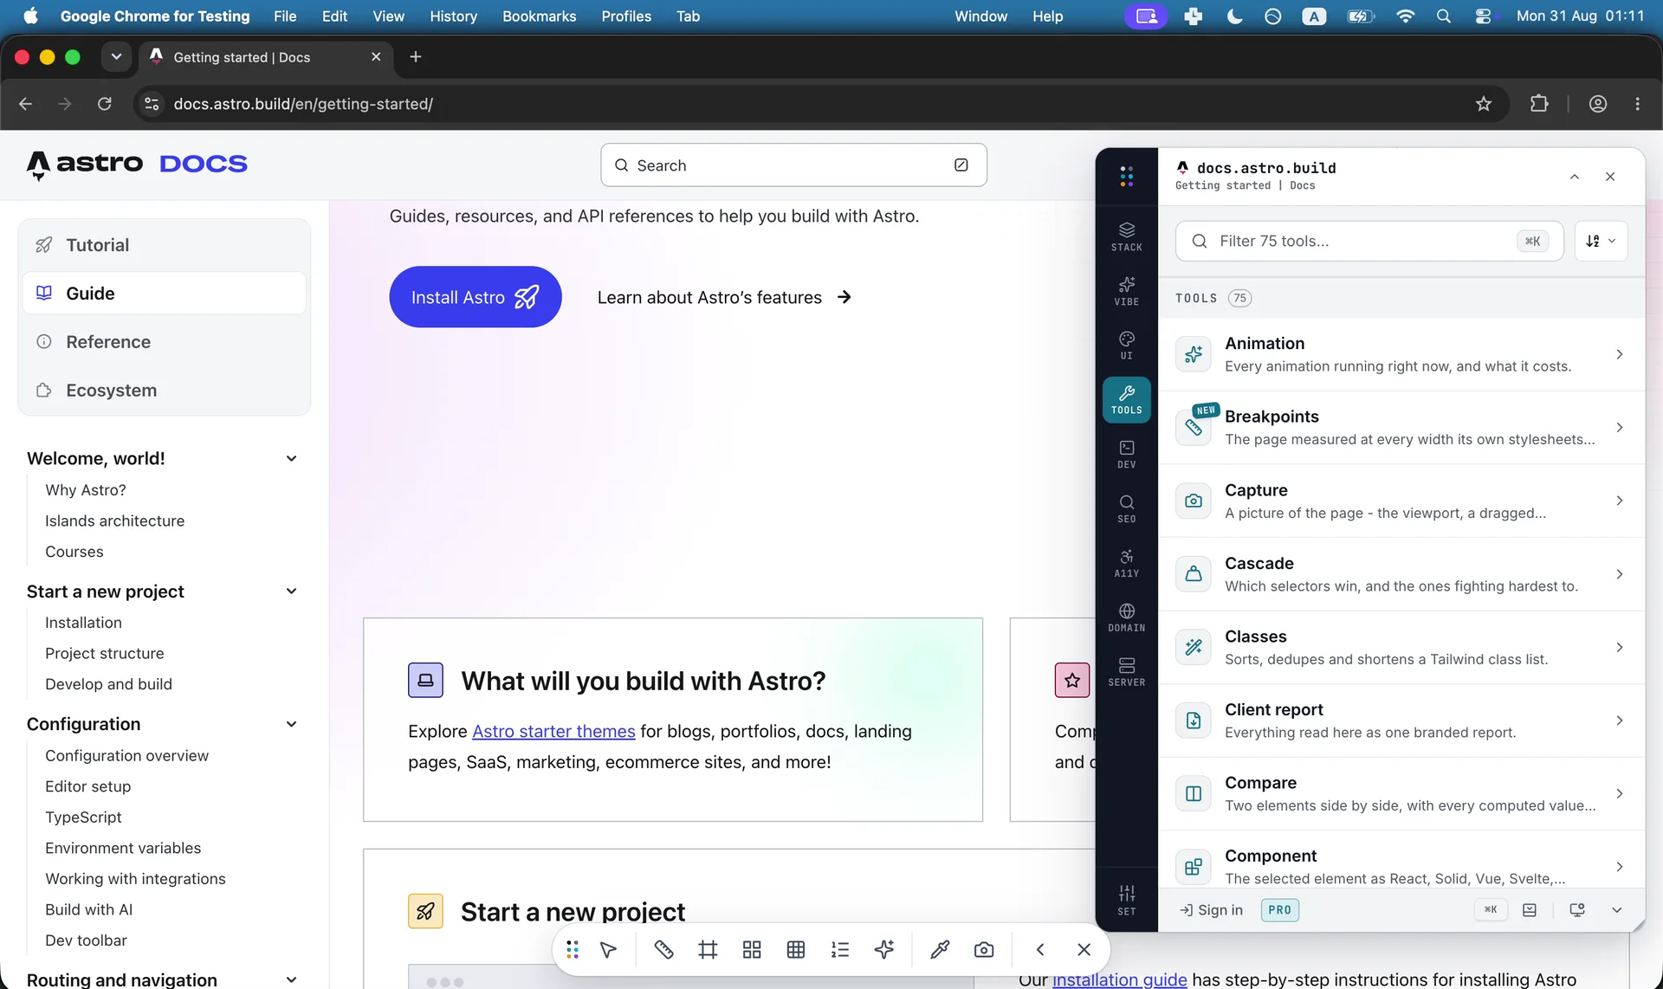Open the SET settings sliders section

(1126, 900)
